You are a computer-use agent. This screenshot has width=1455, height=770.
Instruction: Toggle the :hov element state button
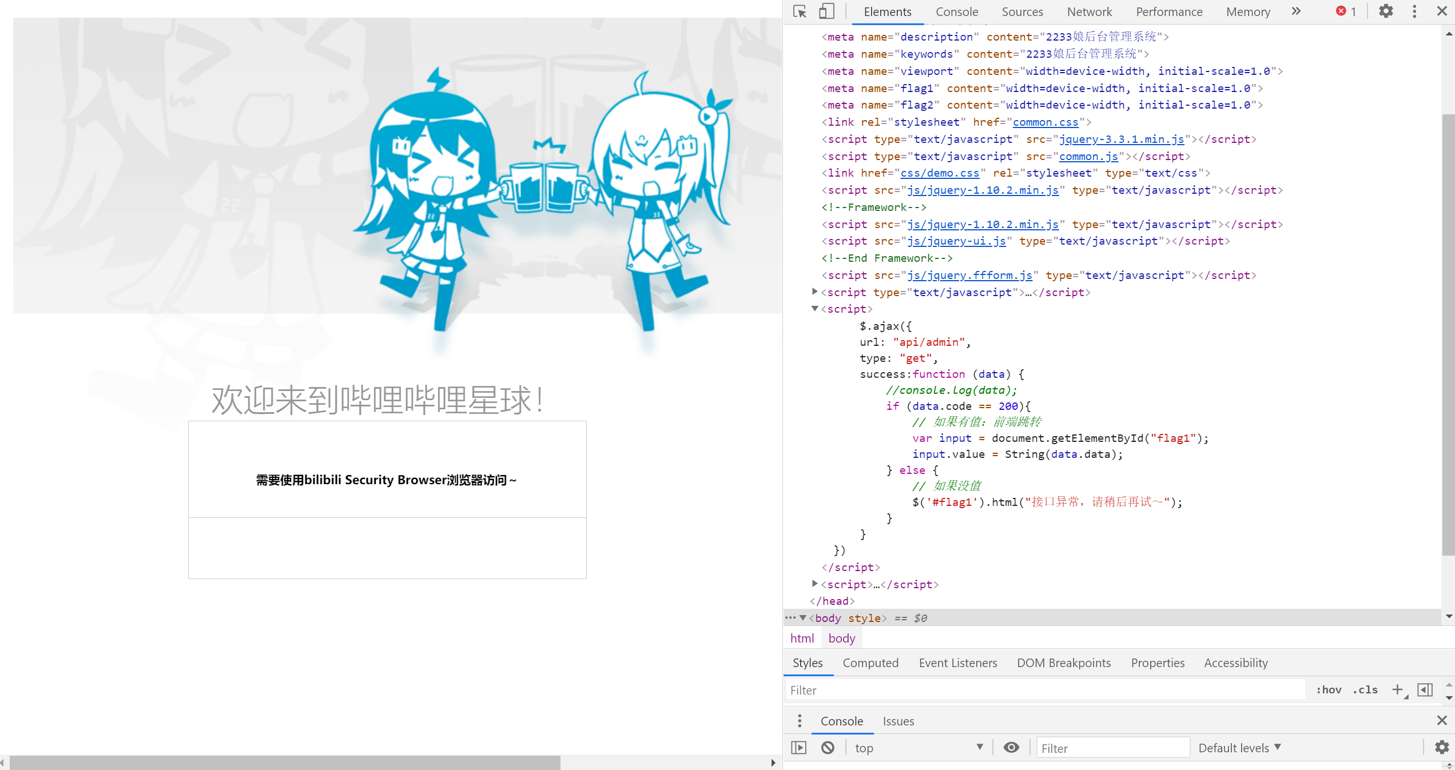click(x=1329, y=690)
